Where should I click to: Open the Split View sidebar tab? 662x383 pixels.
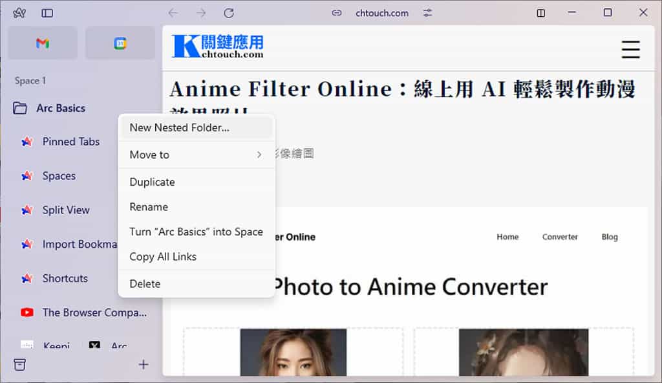[66, 210]
